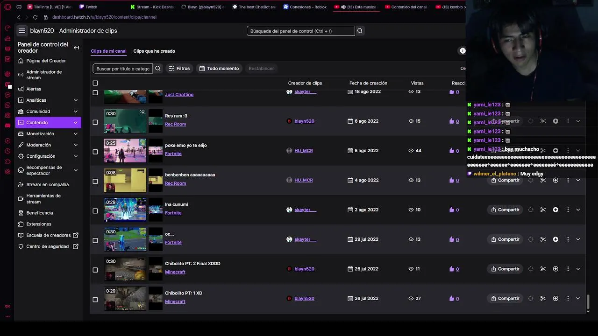Click Opera logo in the tab bar
Image resolution: width=598 pixels, height=336 pixels.
7,7
